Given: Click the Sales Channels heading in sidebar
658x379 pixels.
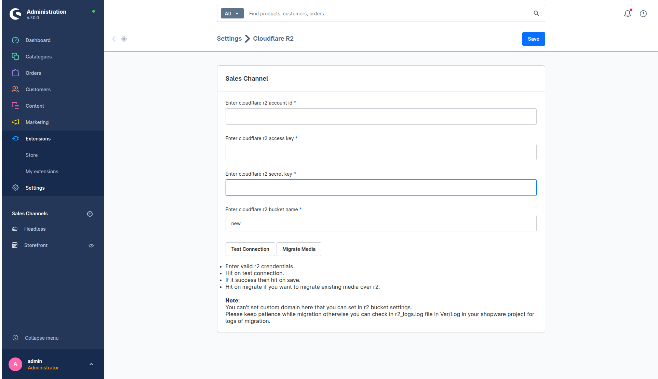Looking at the screenshot, I should [30, 214].
